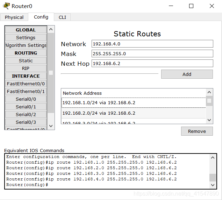Switch to the Physical tab

14,17
